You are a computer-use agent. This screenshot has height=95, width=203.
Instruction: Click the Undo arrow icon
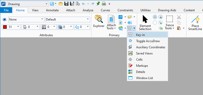point(83,4)
